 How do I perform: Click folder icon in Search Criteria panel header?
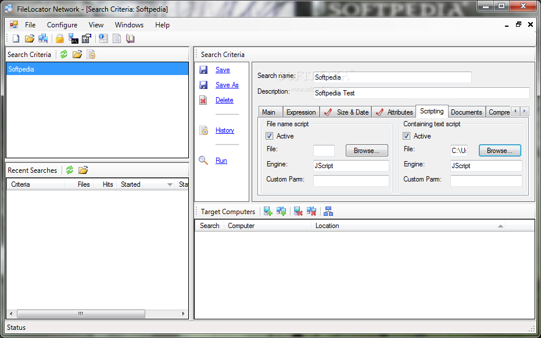[77, 54]
